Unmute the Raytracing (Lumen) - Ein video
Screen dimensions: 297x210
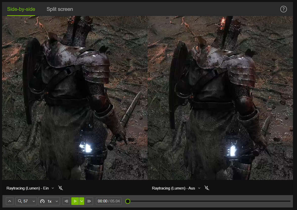click(x=61, y=188)
